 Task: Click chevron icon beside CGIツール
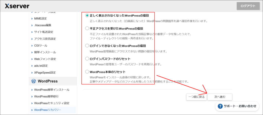point(32,46)
